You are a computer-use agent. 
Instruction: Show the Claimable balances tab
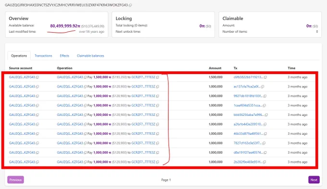[x=90, y=56]
